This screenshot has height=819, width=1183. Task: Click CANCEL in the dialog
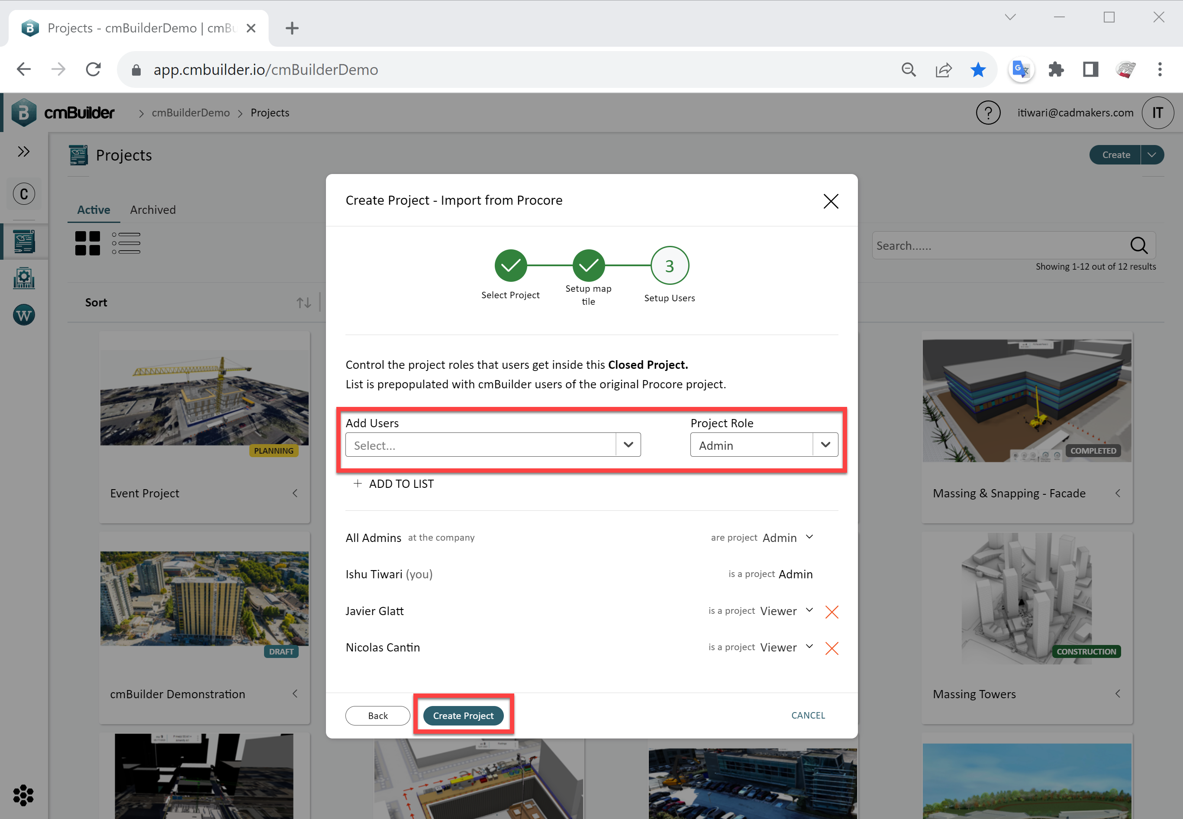pyautogui.click(x=808, y=716)
